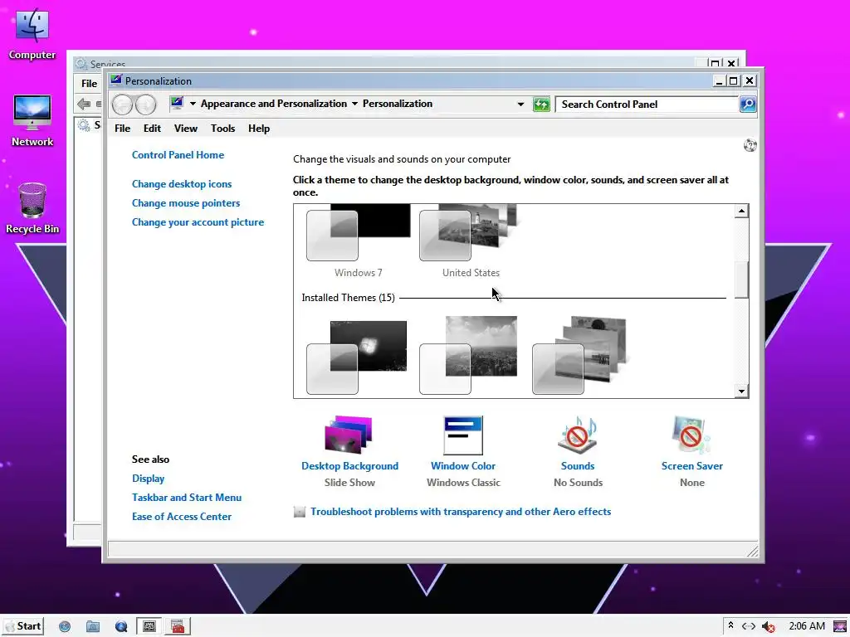This screenshot has width=850, height=637.
Task: Open the Computer desktop icon
Action: pos(32,33)
